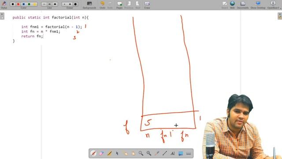
Task: Select the Zoom in magnifier
Action: point(141,153)
